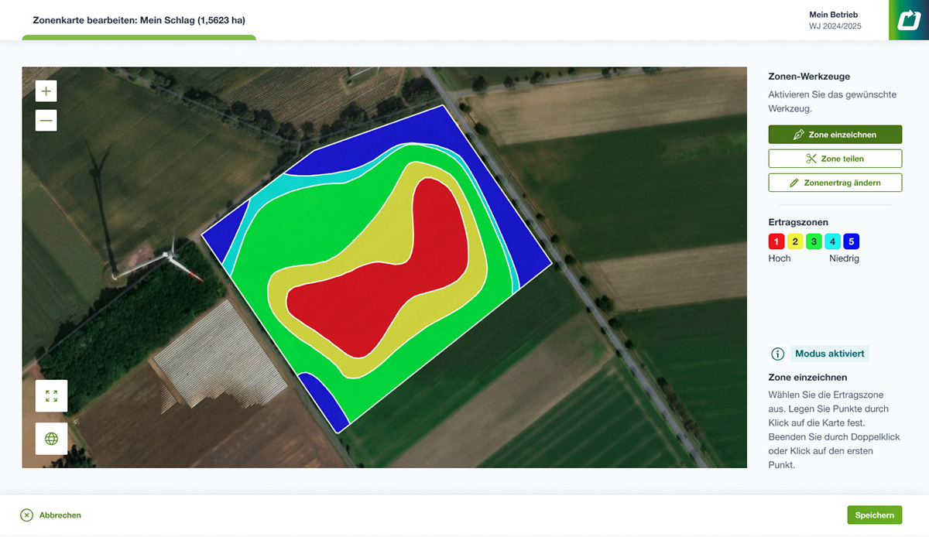
Task: Click the info icon beside Modus aktiviert
Action: pos(777,354)
